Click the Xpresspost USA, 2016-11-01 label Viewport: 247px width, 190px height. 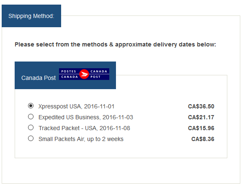tap(76, 106)
